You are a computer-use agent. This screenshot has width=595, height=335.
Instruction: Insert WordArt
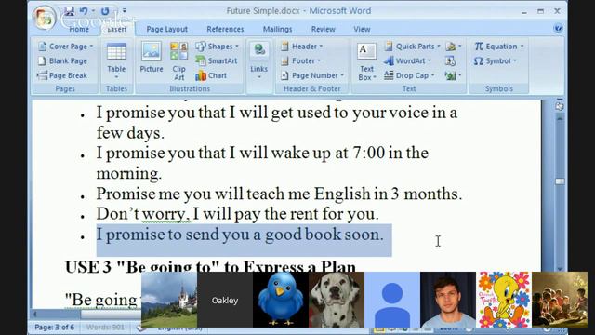point(407,60)
